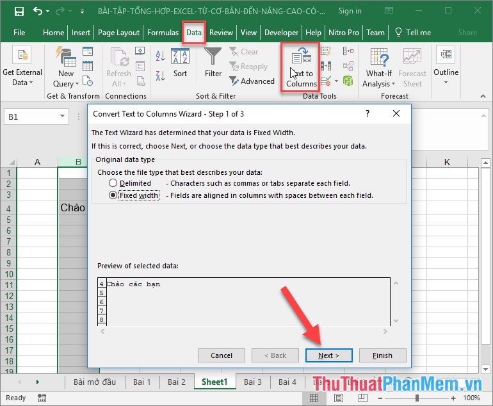Click the Show Queries icon
This screenshot has height=406, width=493.
point(88,51)
